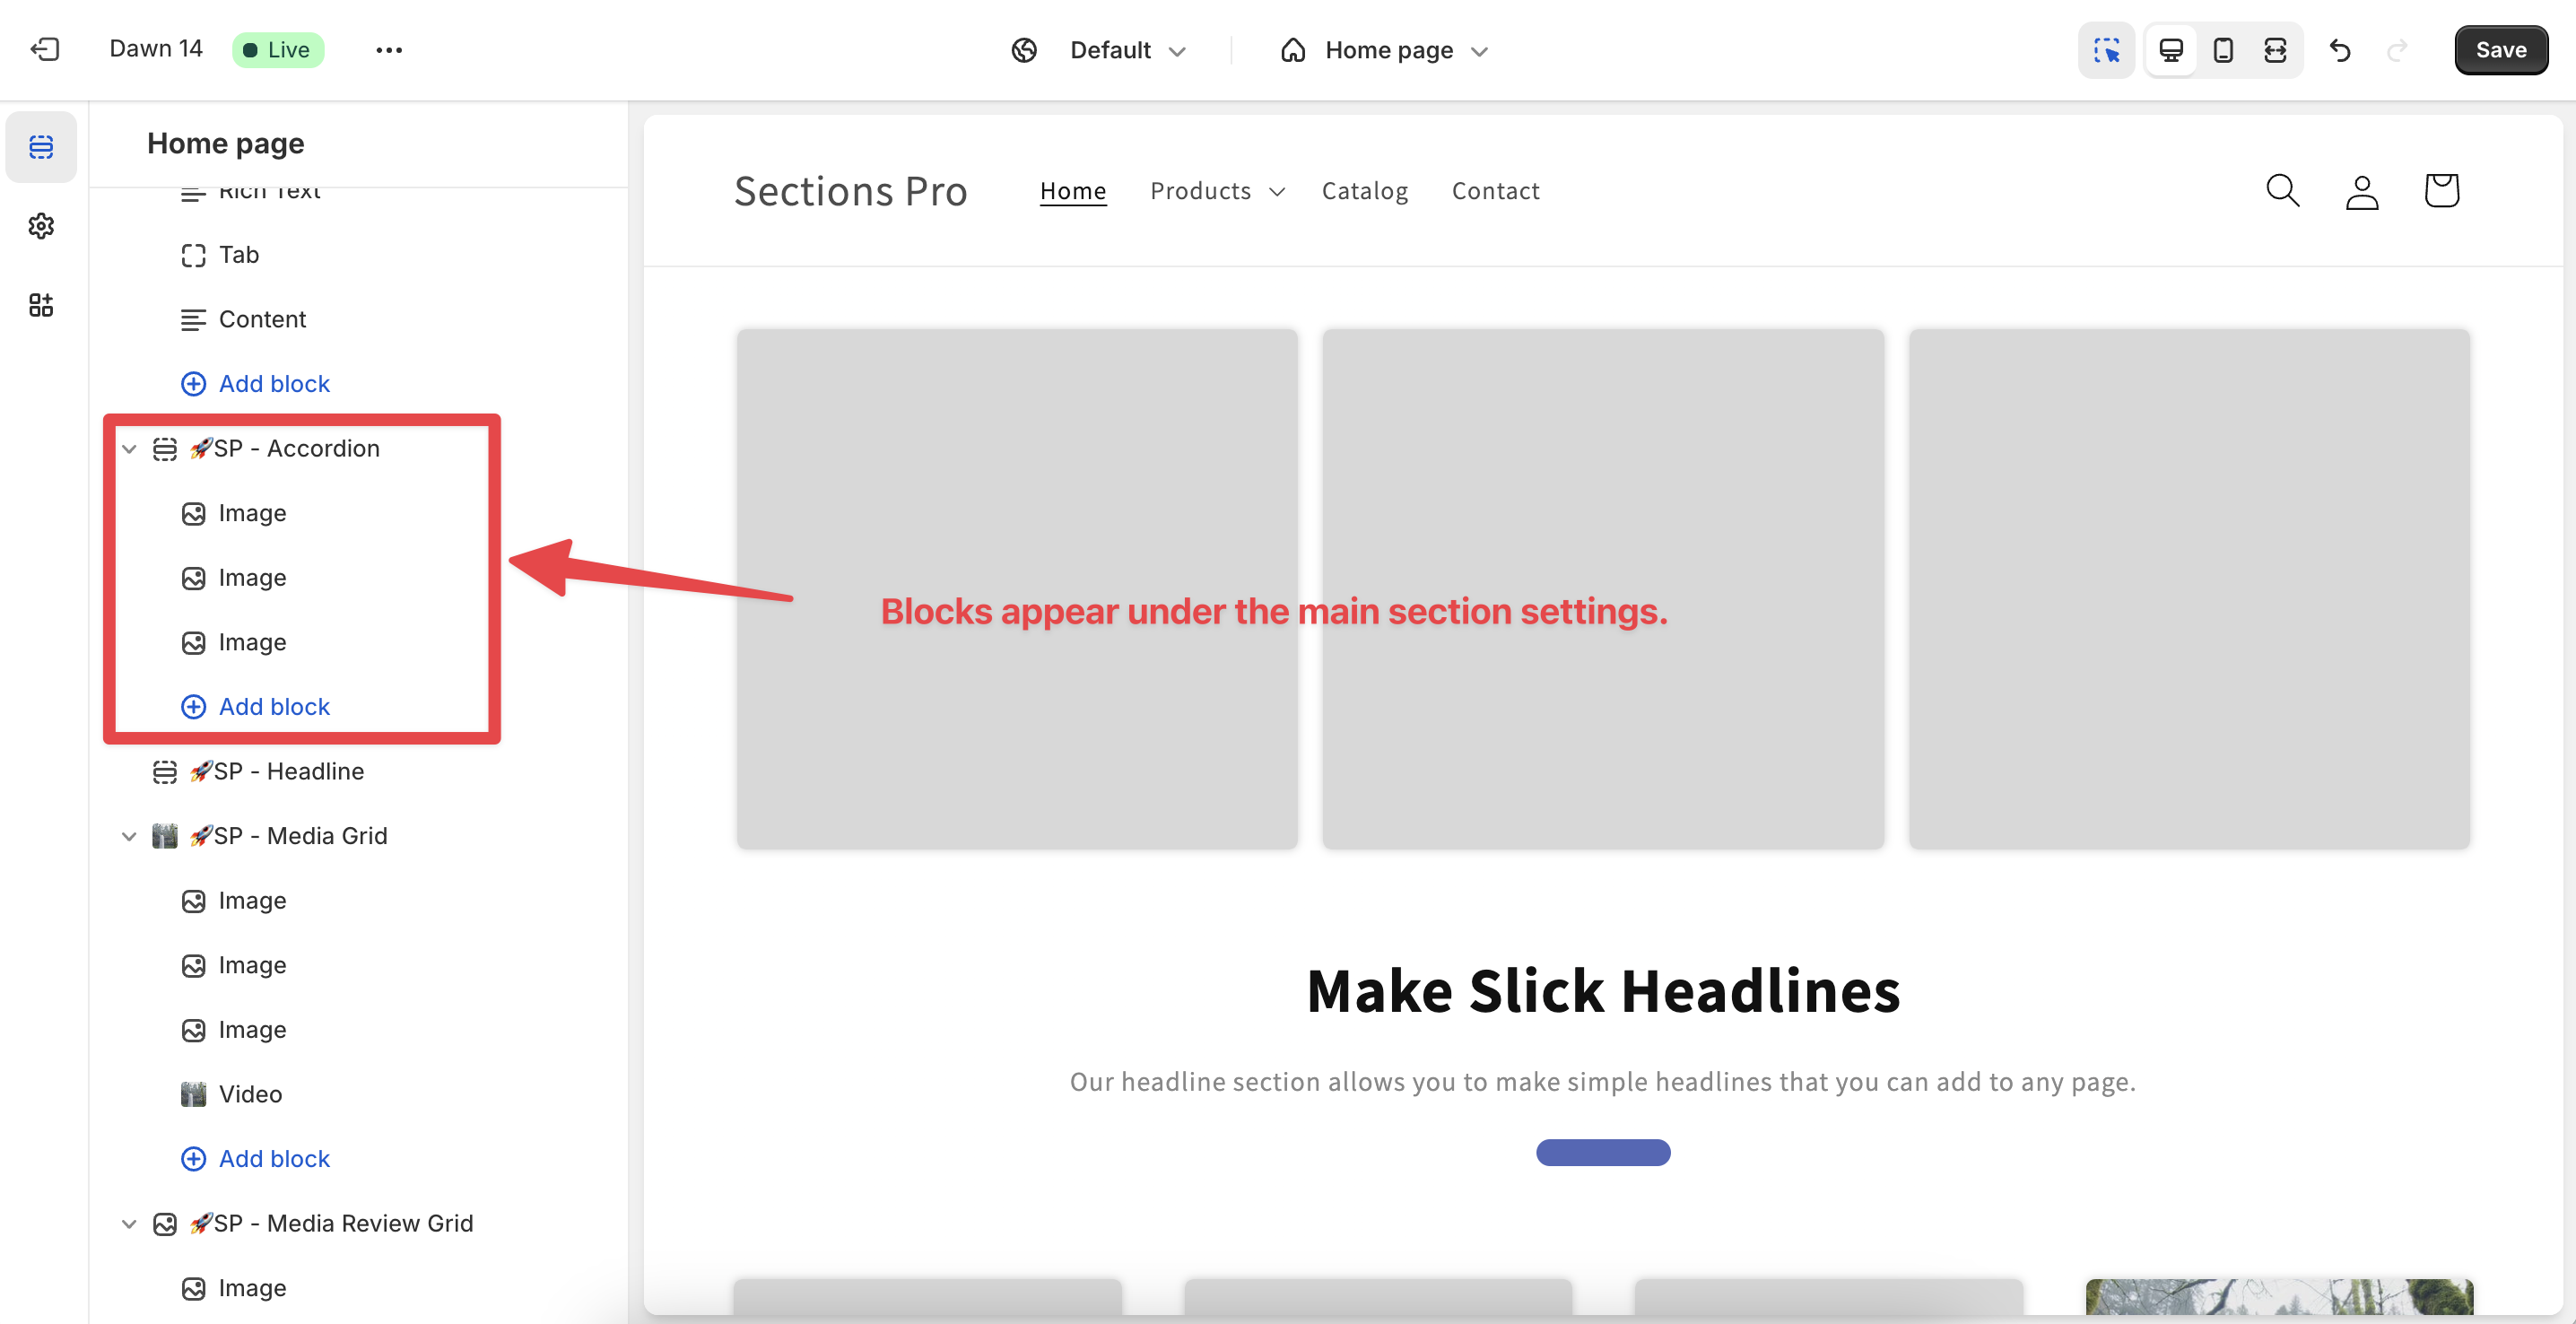Click the exit editor icon
Image resolution: width=2576 pixels, height=1324 pixels.
pyautogui.click(x=45, y=49)
